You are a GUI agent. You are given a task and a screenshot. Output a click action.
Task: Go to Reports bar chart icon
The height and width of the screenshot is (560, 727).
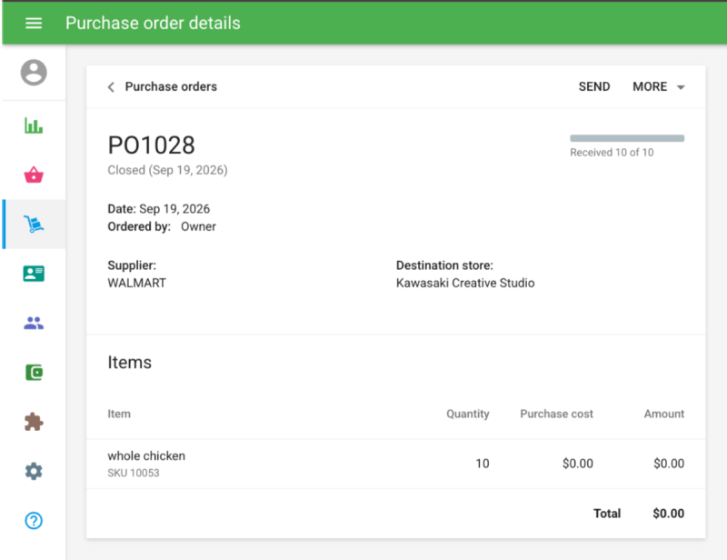(x=34, y=125)
